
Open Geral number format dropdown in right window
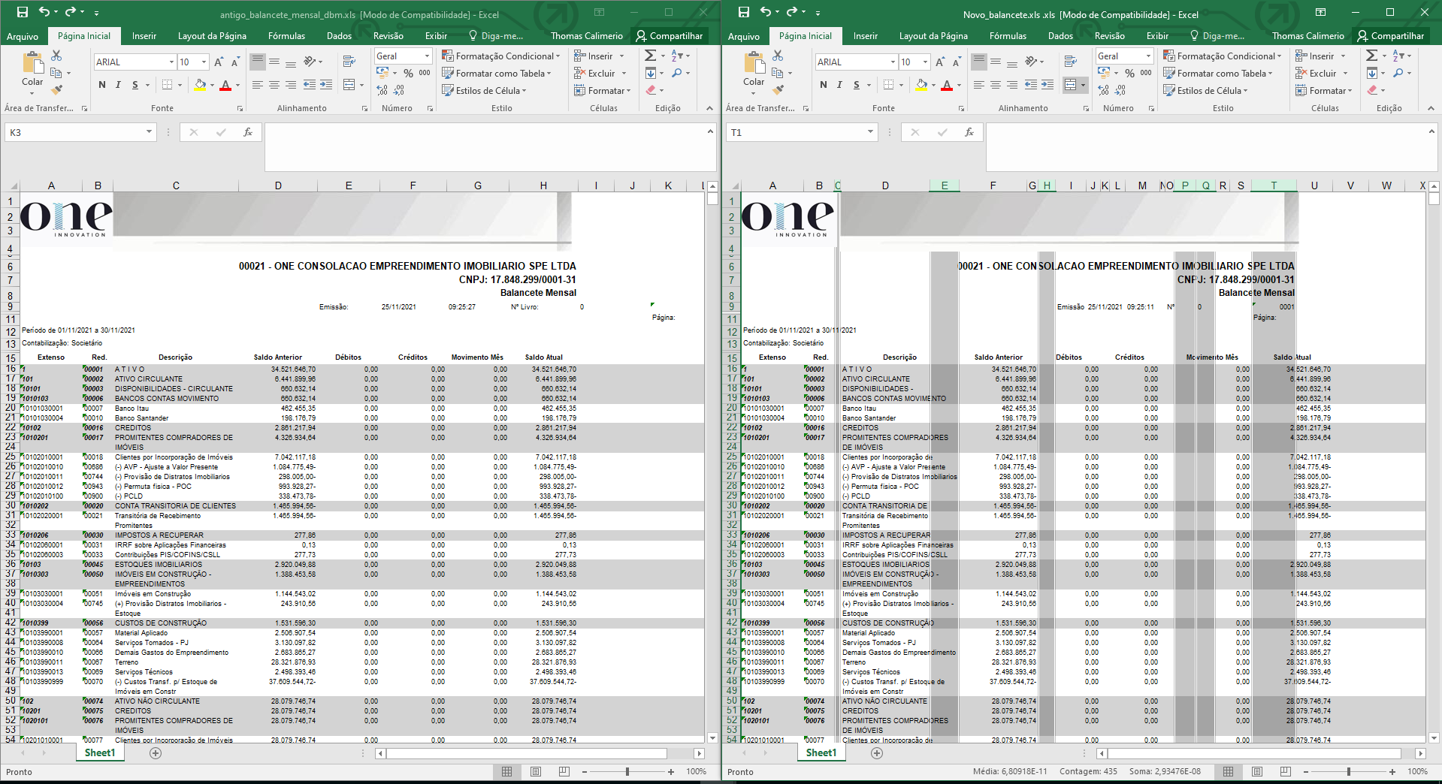click(1148, 56)
